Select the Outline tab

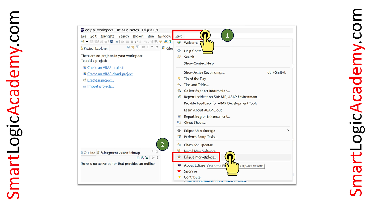coord(88,153)
